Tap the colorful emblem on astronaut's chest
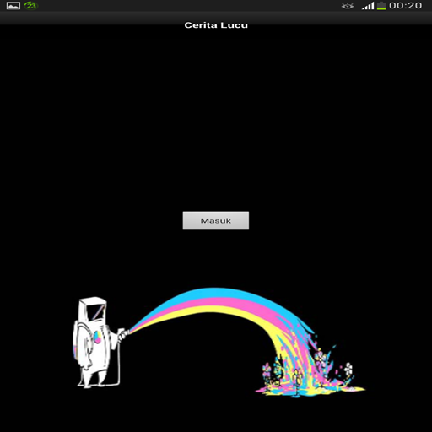This screenshot has height=432, width=432. coord(97,337)
